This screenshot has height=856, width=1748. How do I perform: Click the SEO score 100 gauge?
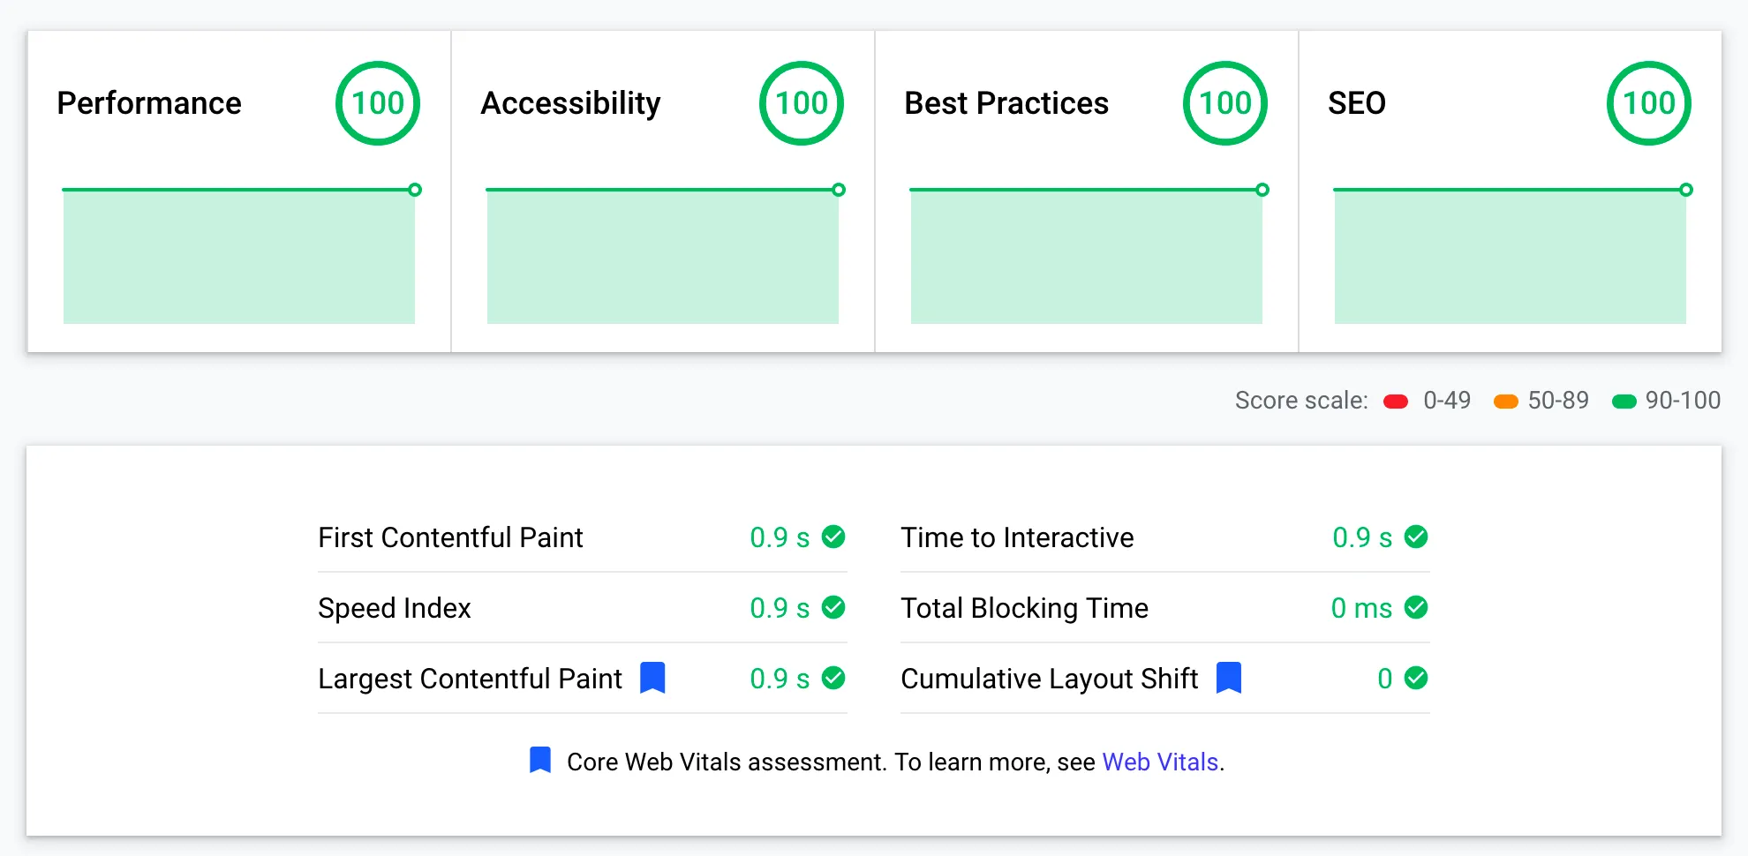(x=1649, y=103)
